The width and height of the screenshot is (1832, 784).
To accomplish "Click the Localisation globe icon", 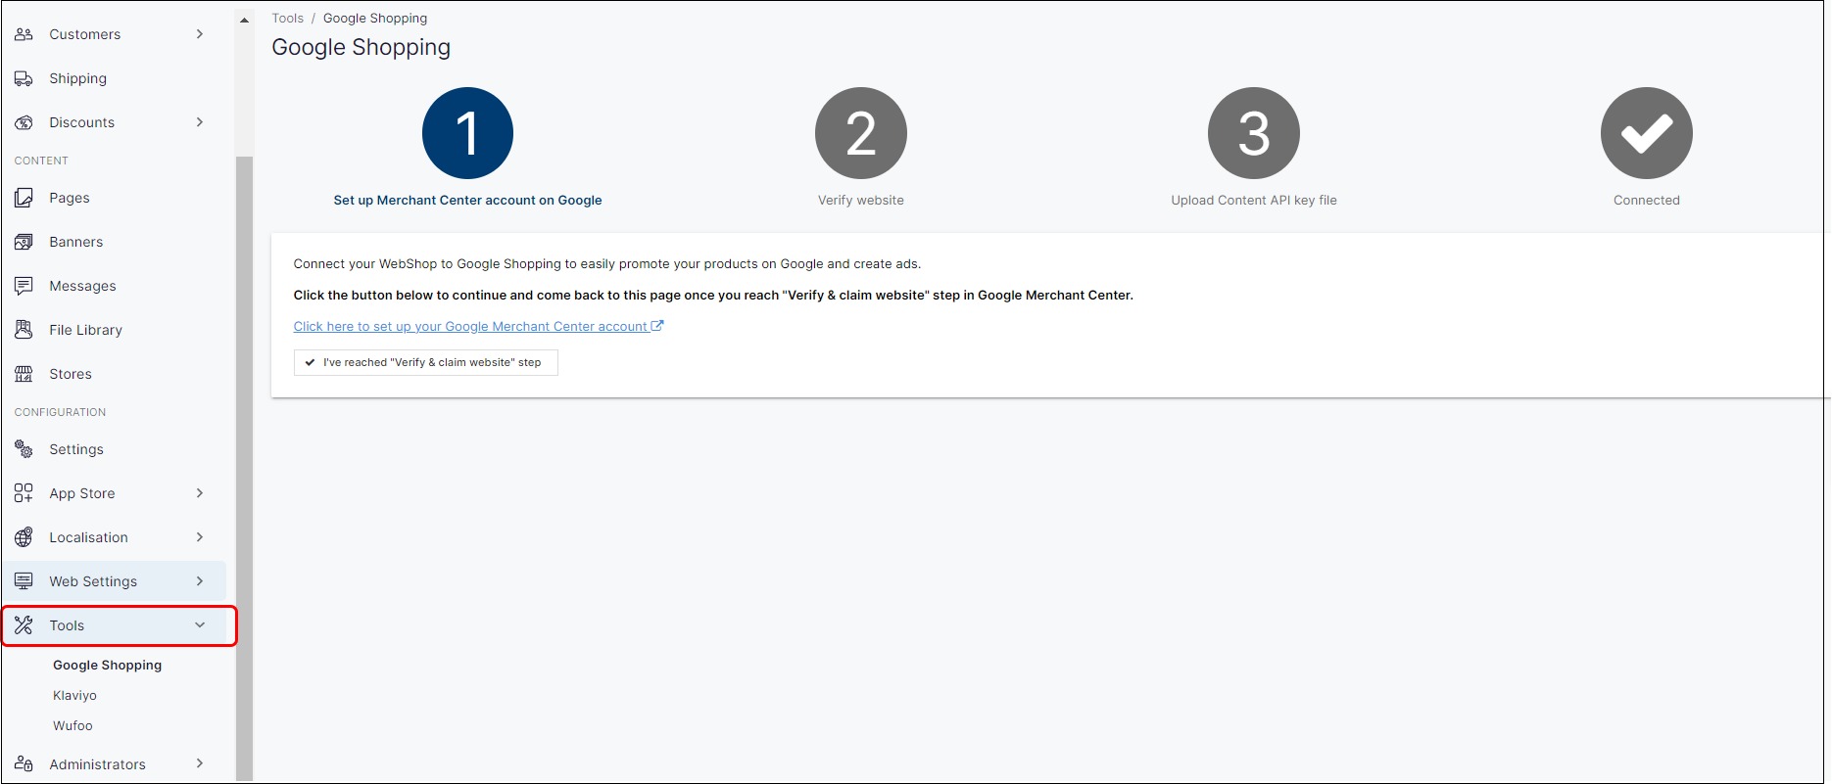I will click(24, 537).
